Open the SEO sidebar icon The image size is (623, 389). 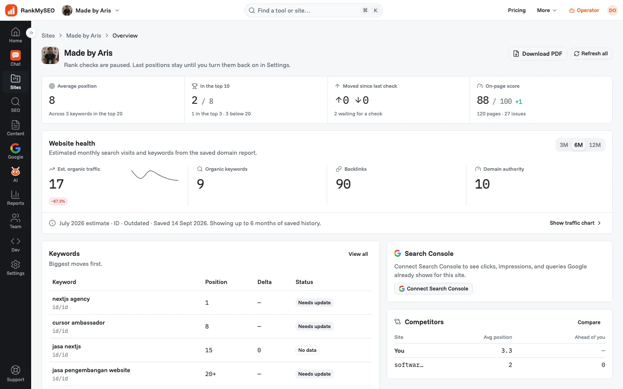tap(16, 105)
